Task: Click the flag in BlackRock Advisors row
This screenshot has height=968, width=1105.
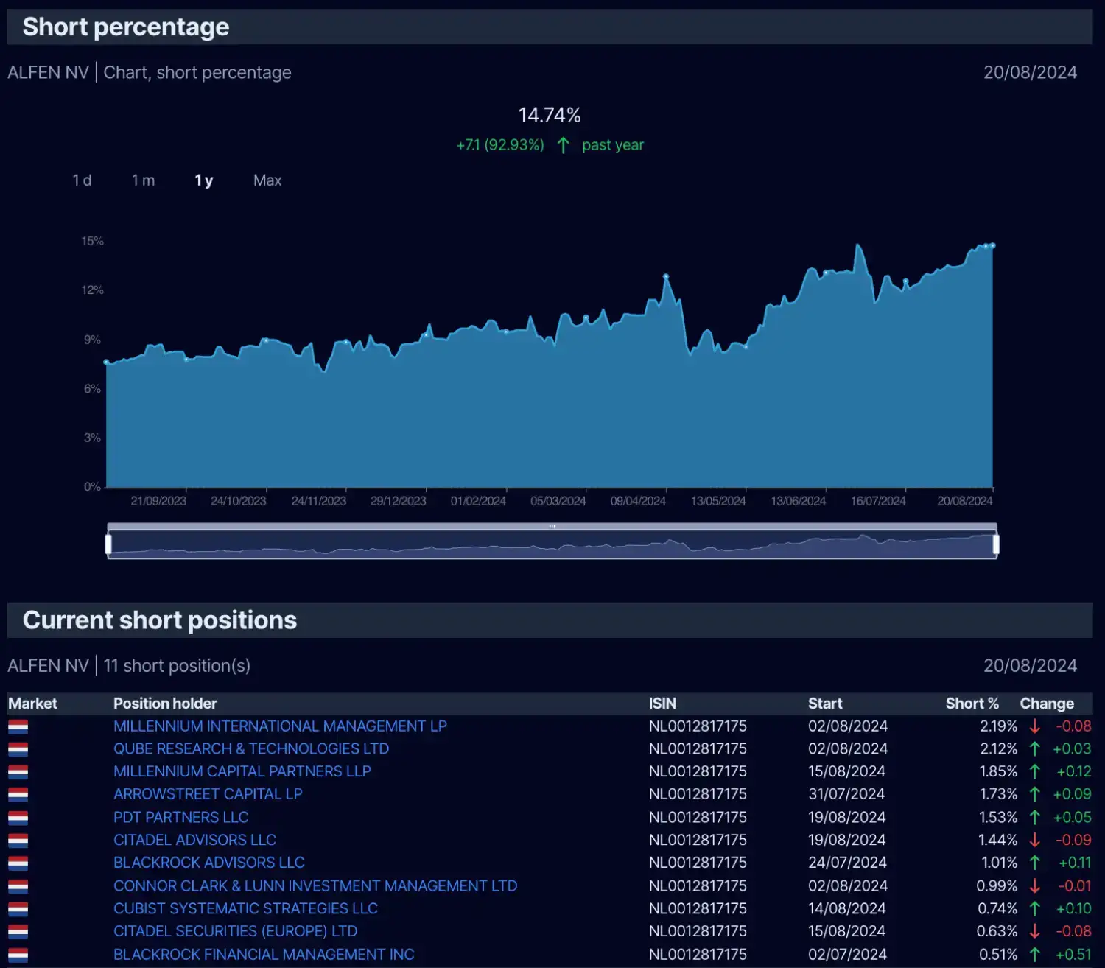Action: click(18, 863)
